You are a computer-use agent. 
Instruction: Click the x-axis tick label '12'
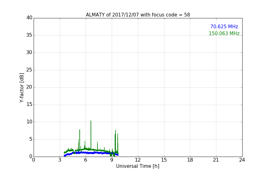coord(138,160)
